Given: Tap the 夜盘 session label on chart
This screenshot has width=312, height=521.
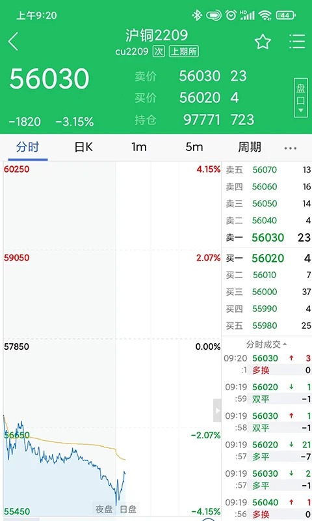Looking at the screenshot, I should point(104,509).
